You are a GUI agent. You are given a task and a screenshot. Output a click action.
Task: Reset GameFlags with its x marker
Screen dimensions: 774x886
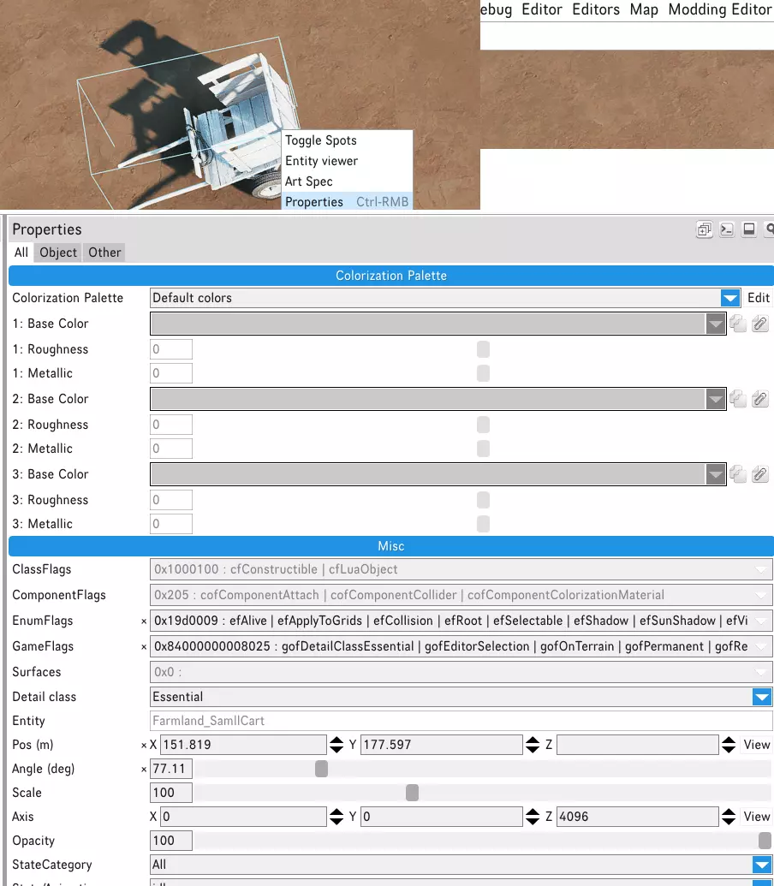tap(144, 647)
